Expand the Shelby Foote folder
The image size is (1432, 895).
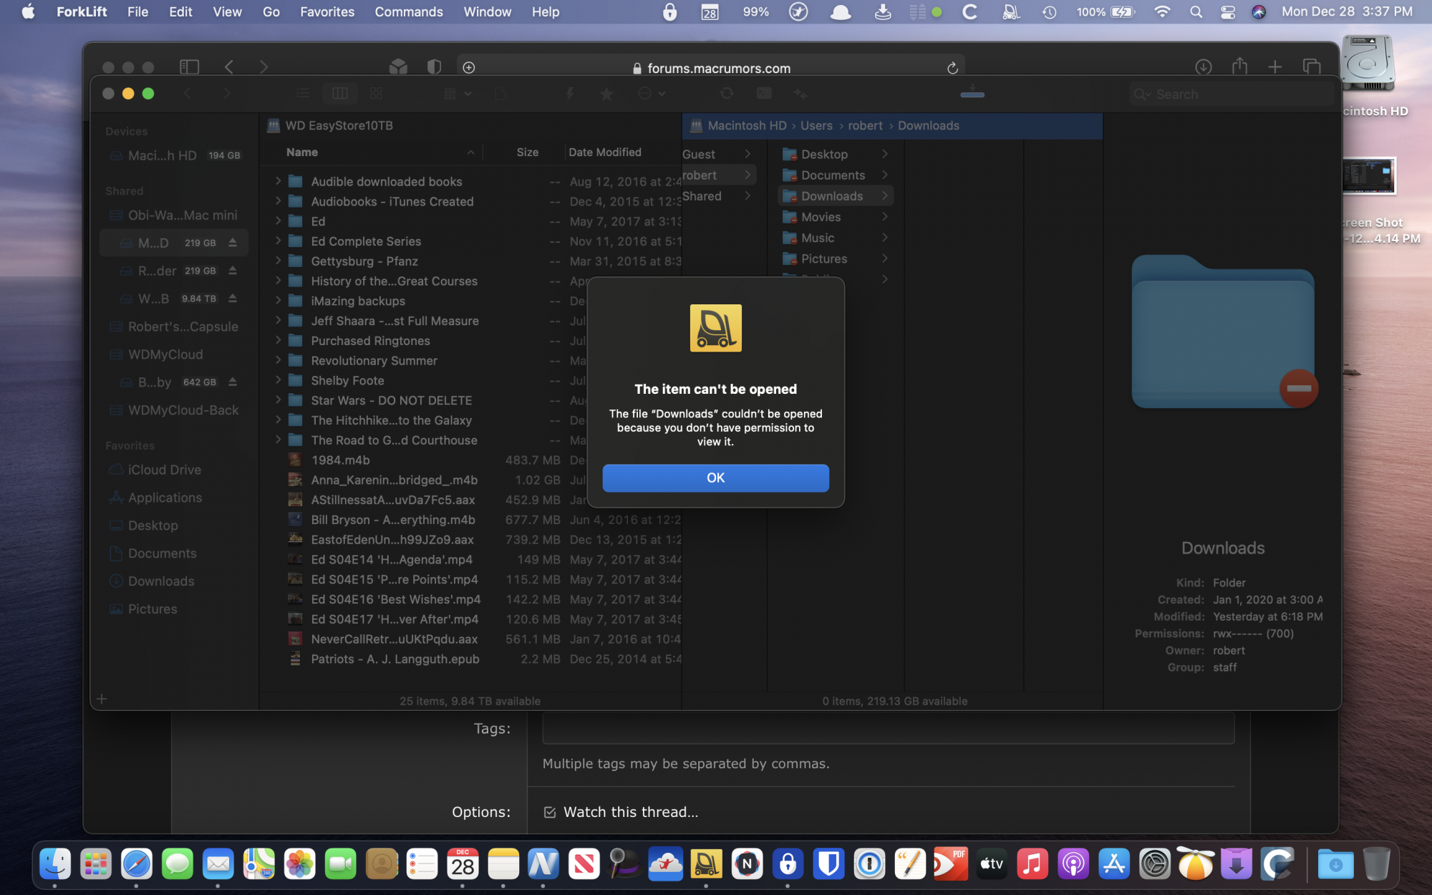[278, 380]
